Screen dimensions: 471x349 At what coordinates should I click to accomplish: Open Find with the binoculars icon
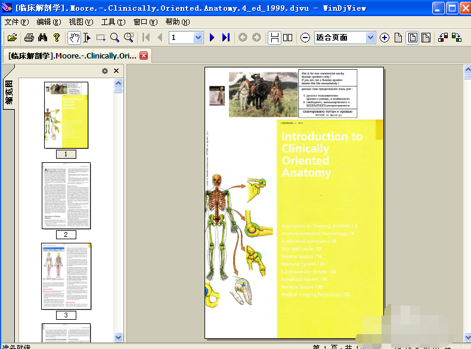[x=42, y=38]
